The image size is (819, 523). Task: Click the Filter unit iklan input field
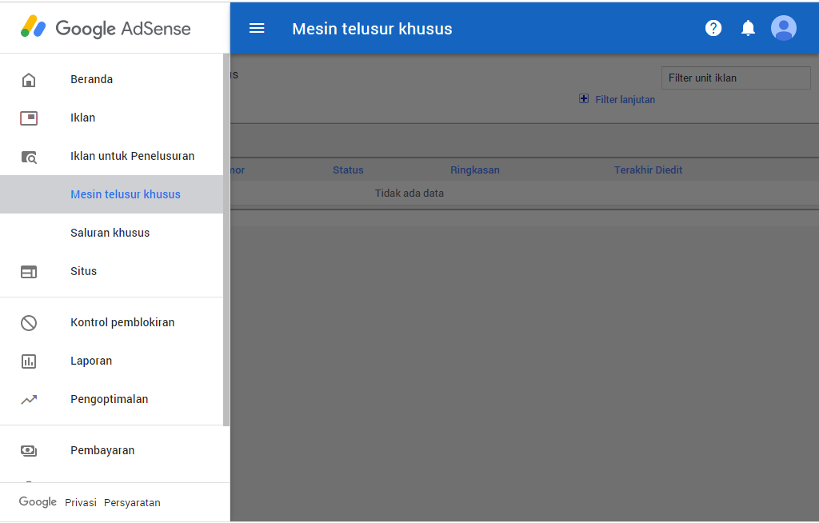(x=735, y=78)
